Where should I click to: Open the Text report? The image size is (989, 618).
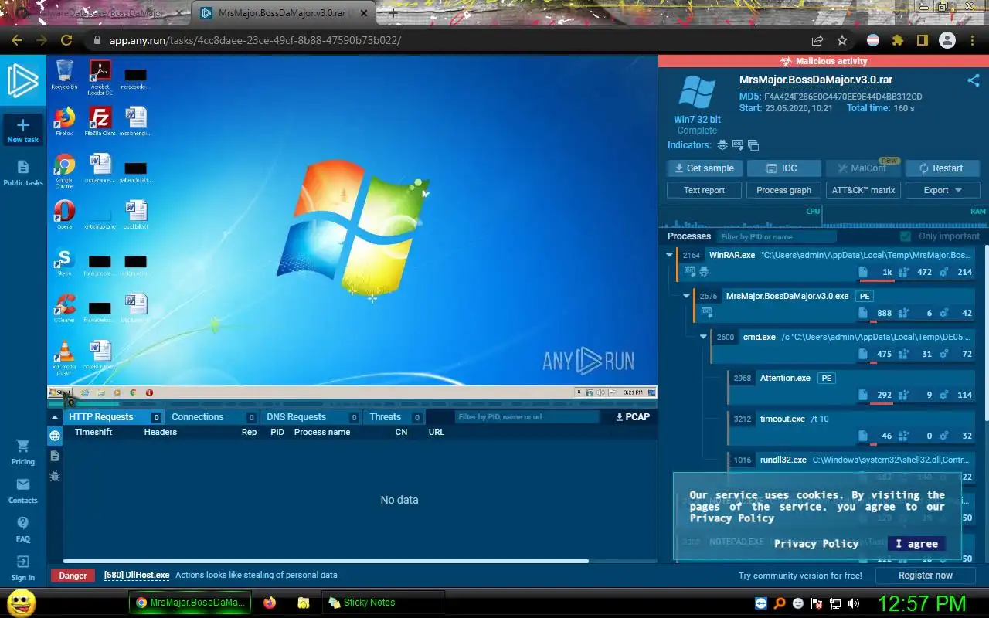704,190
